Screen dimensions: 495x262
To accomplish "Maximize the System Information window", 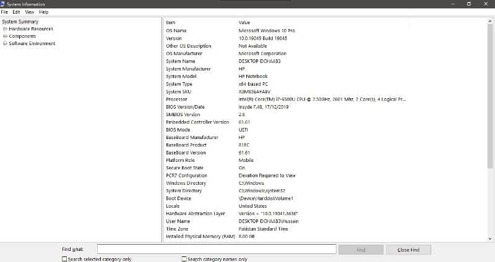I will (x=468, y=4).
